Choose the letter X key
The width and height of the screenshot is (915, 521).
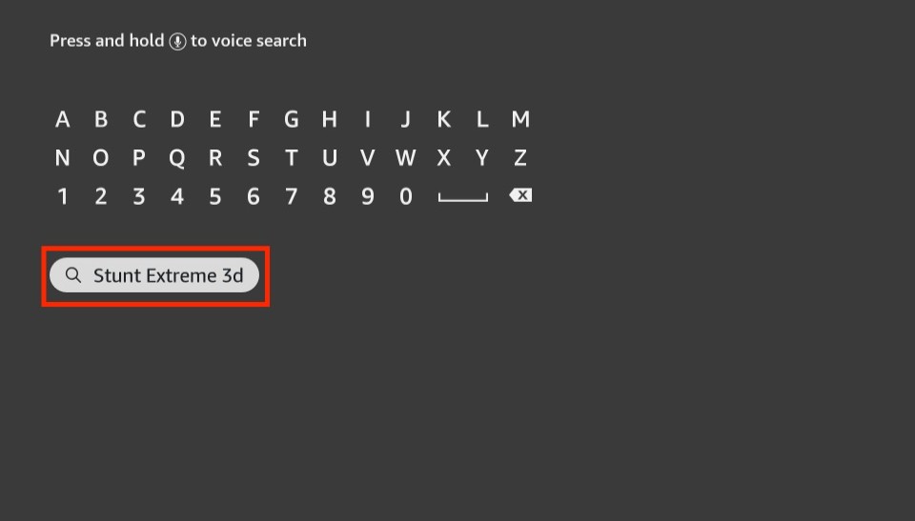tap(443, 158)
